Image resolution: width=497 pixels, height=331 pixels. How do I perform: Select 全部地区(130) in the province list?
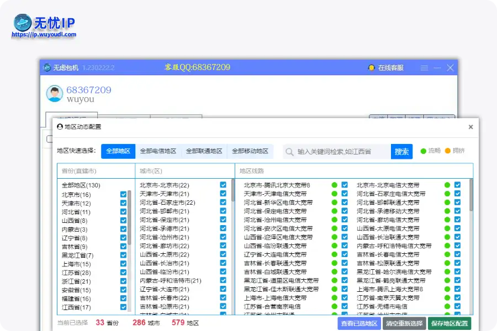(x=81, y=185)
